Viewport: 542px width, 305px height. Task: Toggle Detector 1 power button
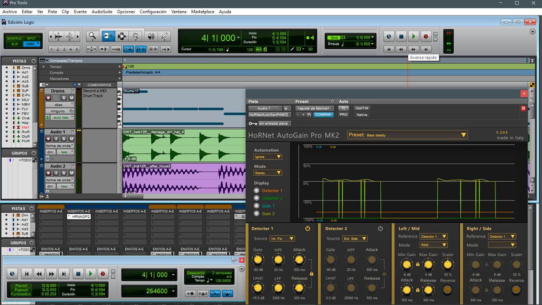tap(308, 229)
